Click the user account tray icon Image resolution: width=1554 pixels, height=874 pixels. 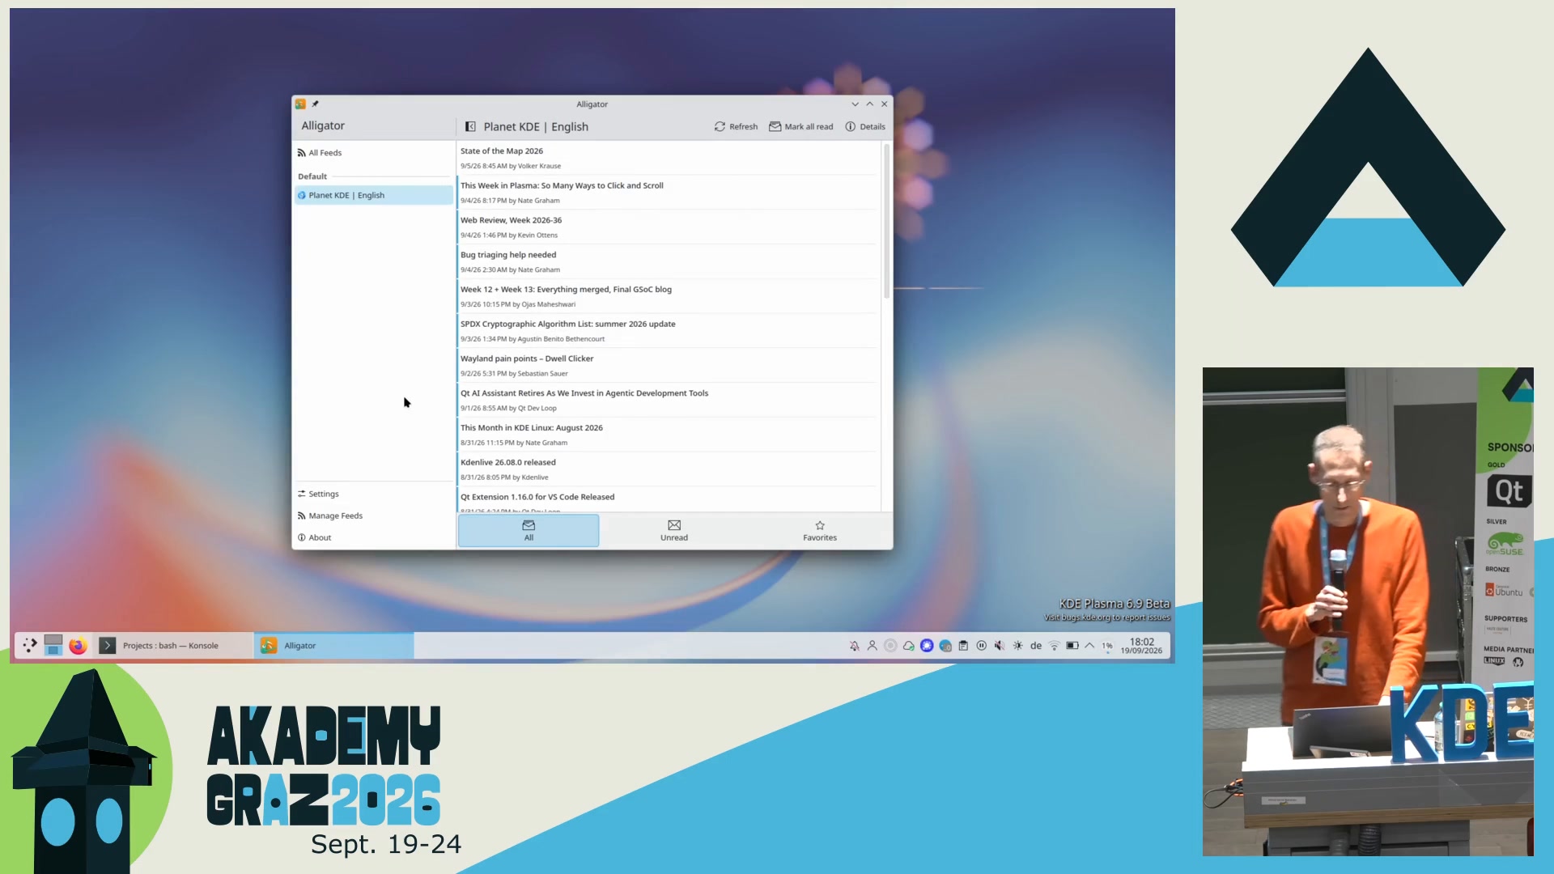(872, 646)
